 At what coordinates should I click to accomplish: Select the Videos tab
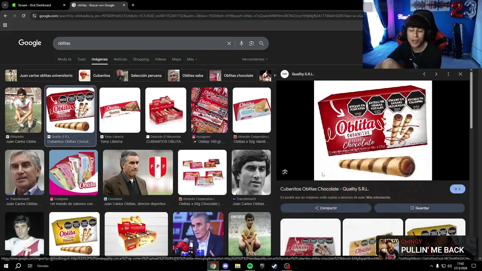[160, 59]
